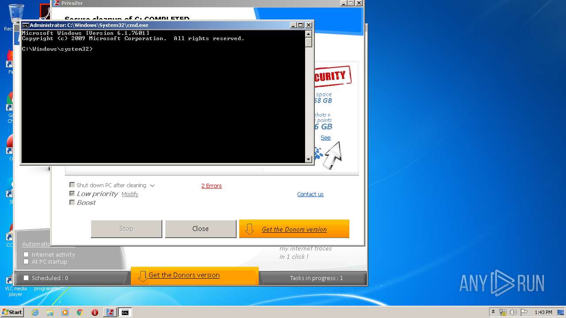Viewport: 566px width, 318px height.
Task: Toggle the Low priority checkbox
Action: click(x=72, y=193)
